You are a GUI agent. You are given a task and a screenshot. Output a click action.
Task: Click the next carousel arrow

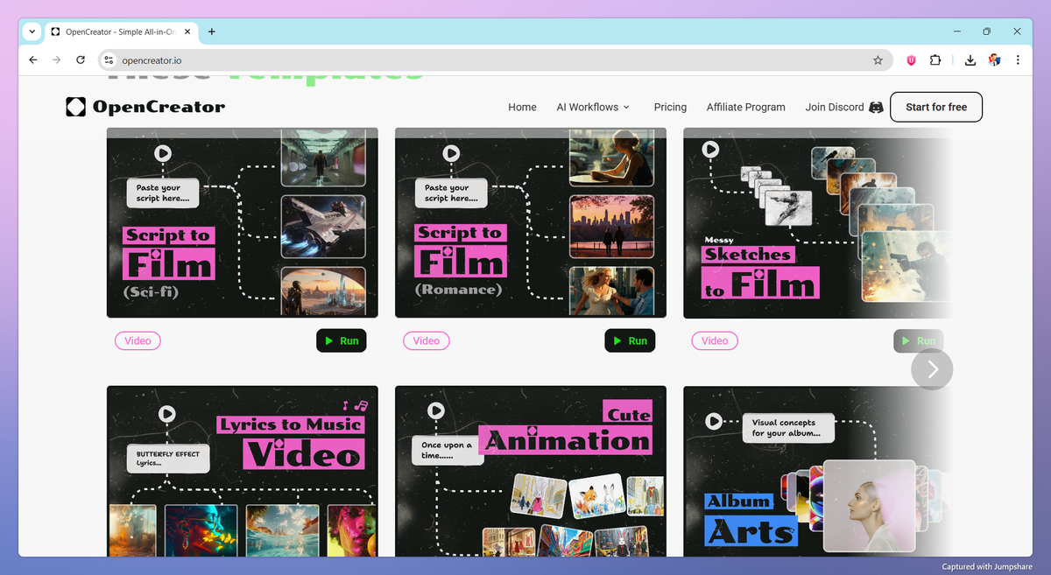(931, 369)
